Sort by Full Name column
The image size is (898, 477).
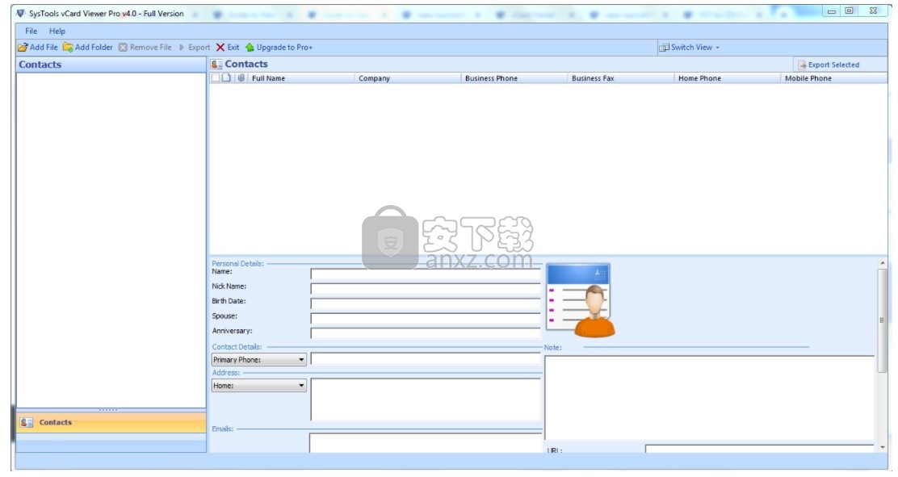301,78
